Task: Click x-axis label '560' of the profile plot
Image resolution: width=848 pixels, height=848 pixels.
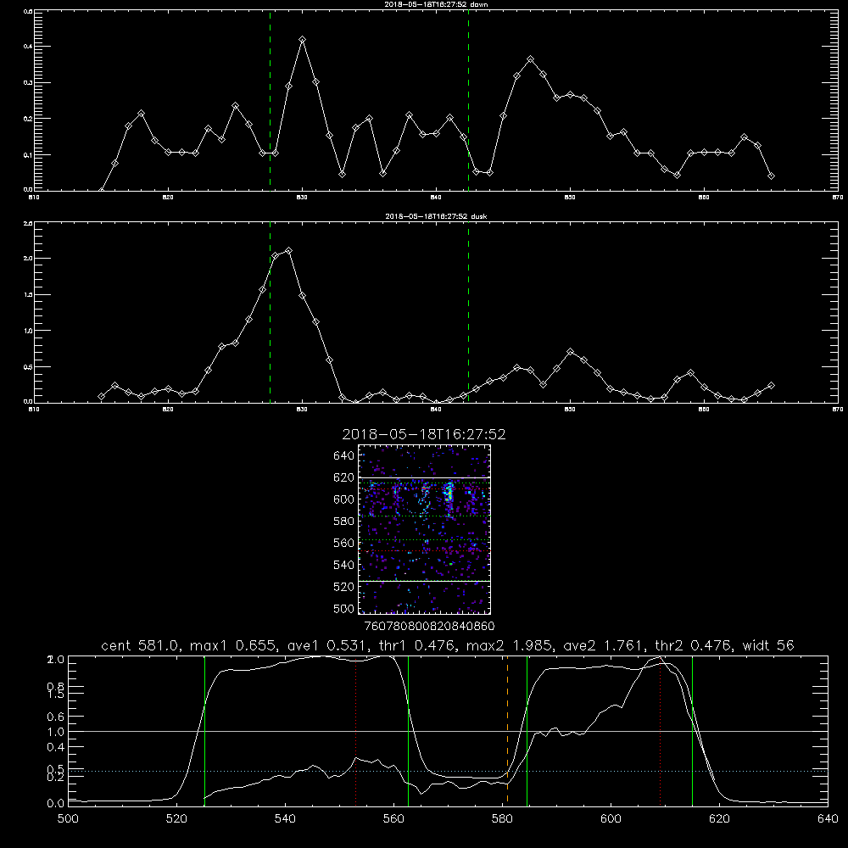Action: (x=393, y=819)
